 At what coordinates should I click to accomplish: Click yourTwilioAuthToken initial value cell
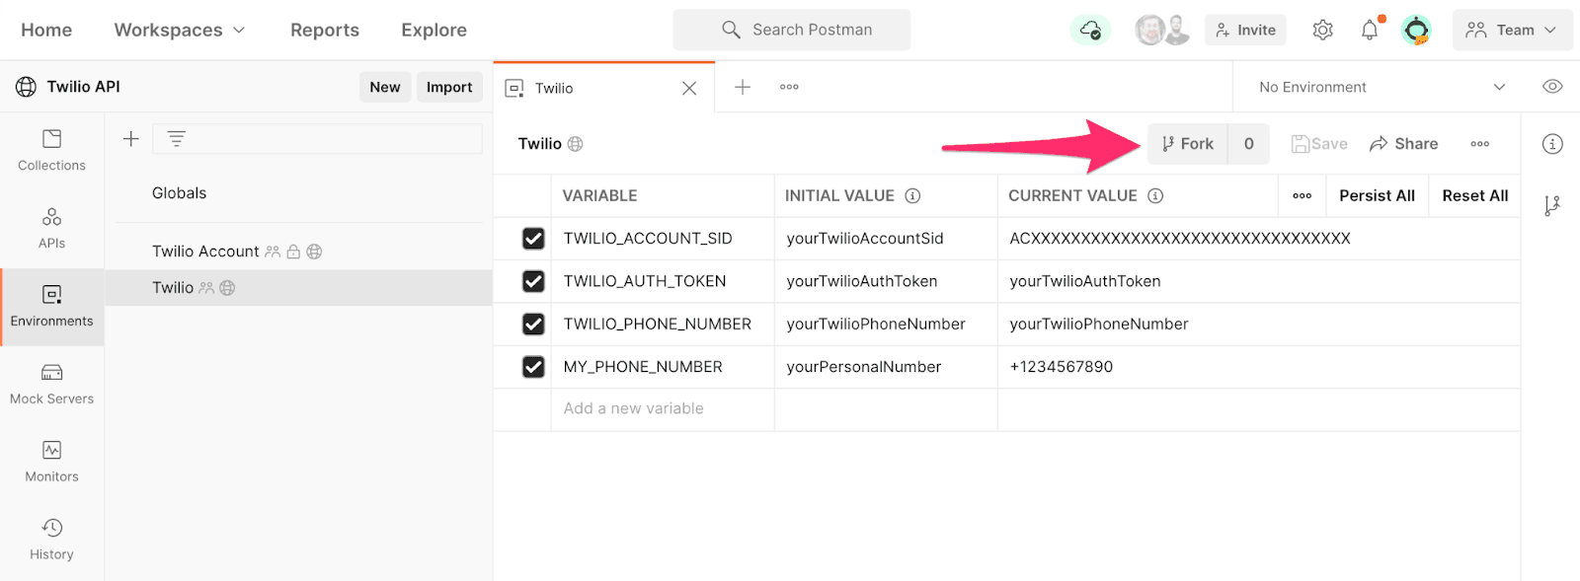click(886, 281)
